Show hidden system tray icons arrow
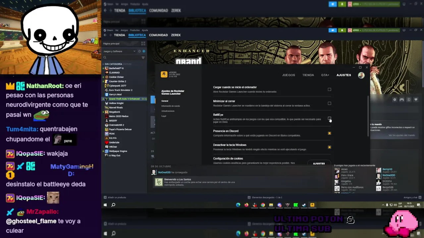Image resolution: width=424 pixels, height=238 pixels. 383,205
